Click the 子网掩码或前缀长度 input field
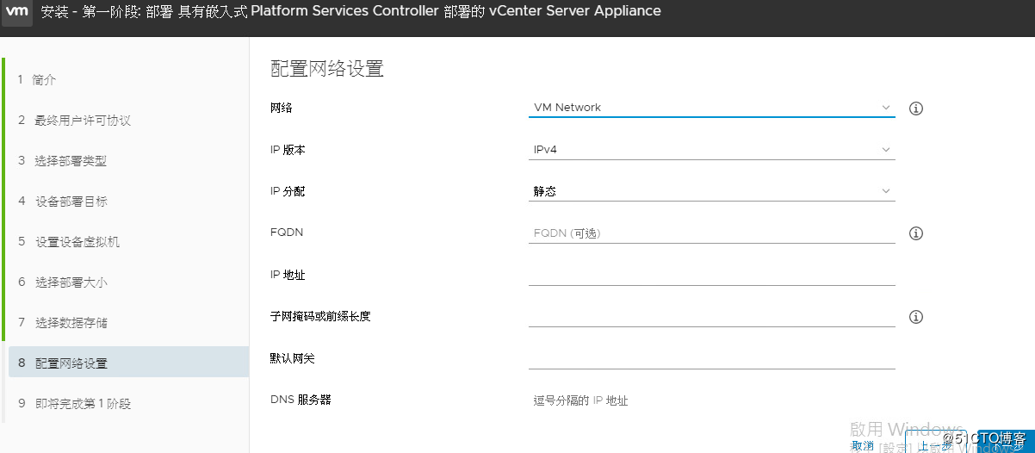 [x=711, y=316]
